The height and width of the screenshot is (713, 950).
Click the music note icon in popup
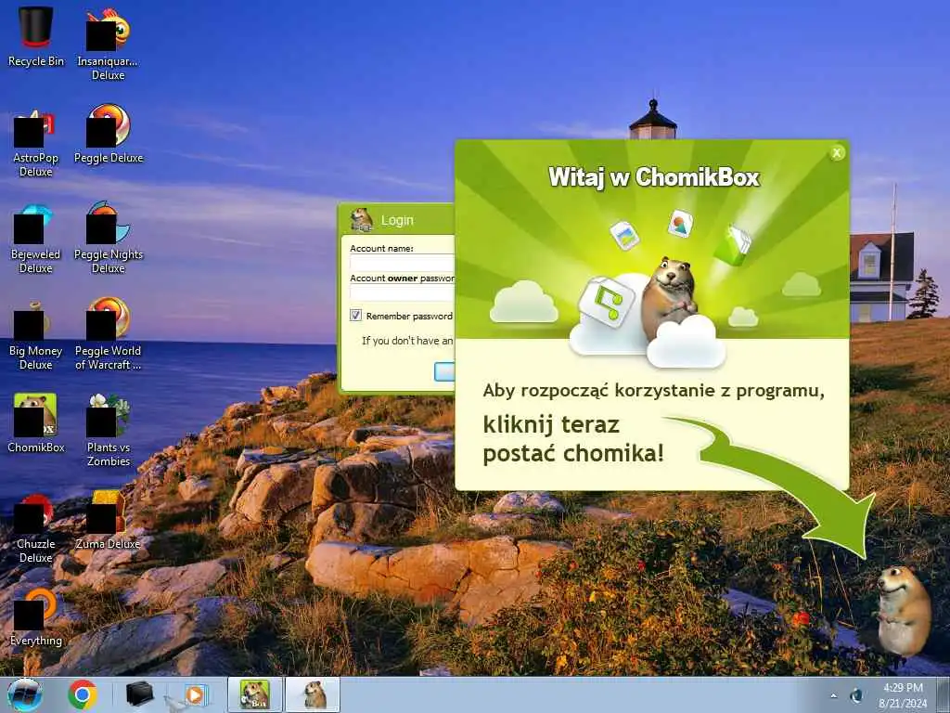[x=607, y=301]
